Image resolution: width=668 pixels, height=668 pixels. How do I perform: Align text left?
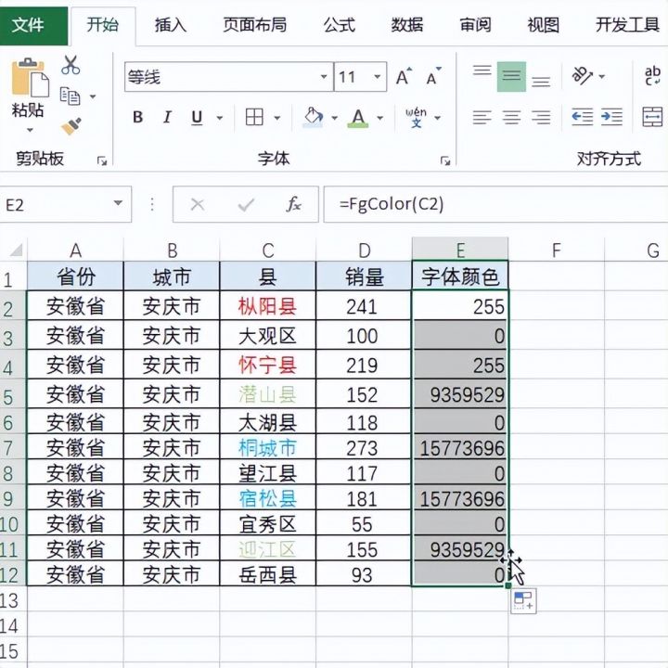[482, 117]
